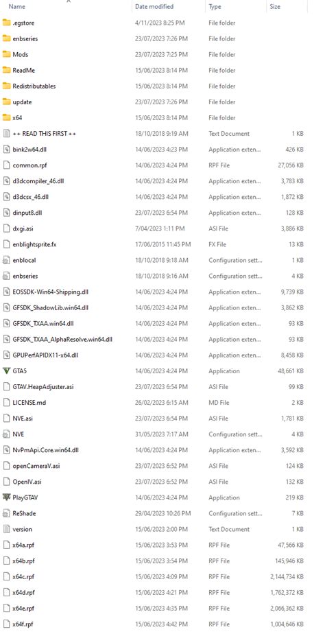
Task: Select the OpenIV.asi file icon
Action: point(6,482)
